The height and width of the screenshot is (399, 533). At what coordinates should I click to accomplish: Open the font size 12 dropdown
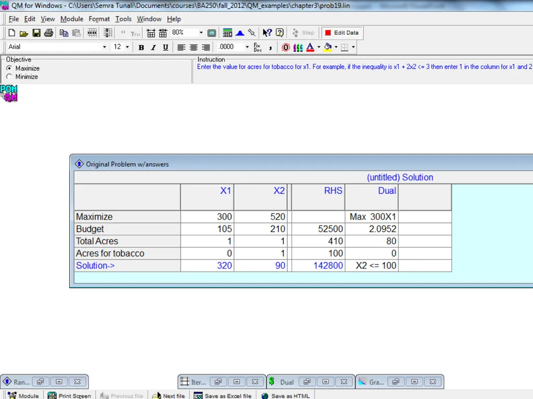point(128,47)
